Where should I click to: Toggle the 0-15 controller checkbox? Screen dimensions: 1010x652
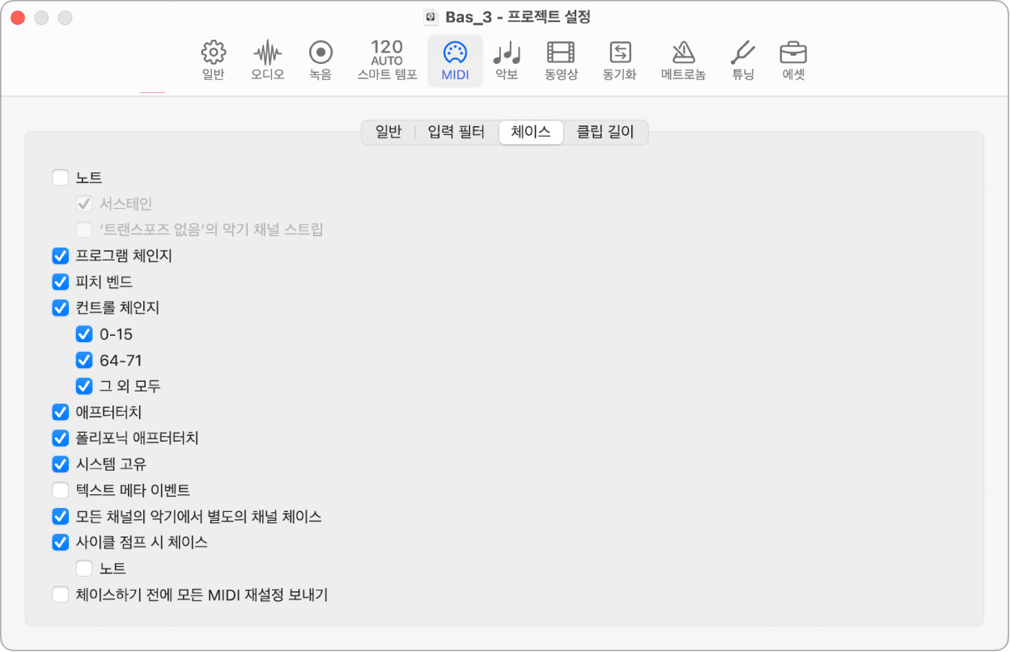84,334
